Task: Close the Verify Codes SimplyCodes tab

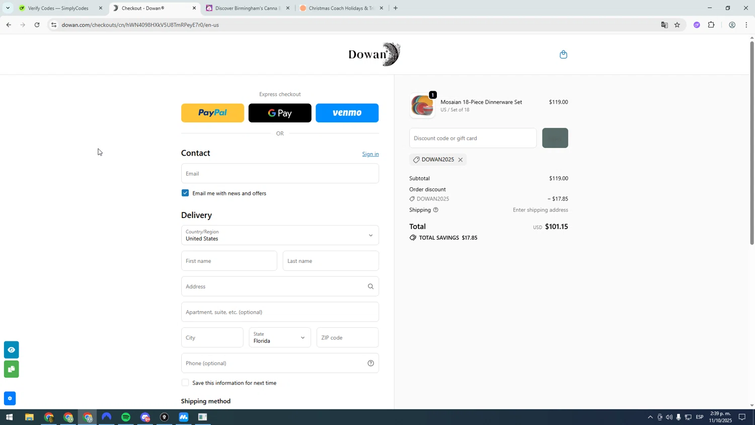Action: tap(101, 8)
